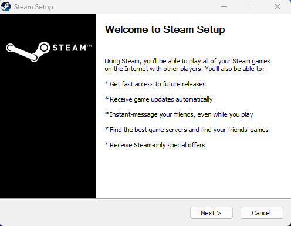
Task: Click the Steam icon in the title bar
Action: [x=6, y=6]
